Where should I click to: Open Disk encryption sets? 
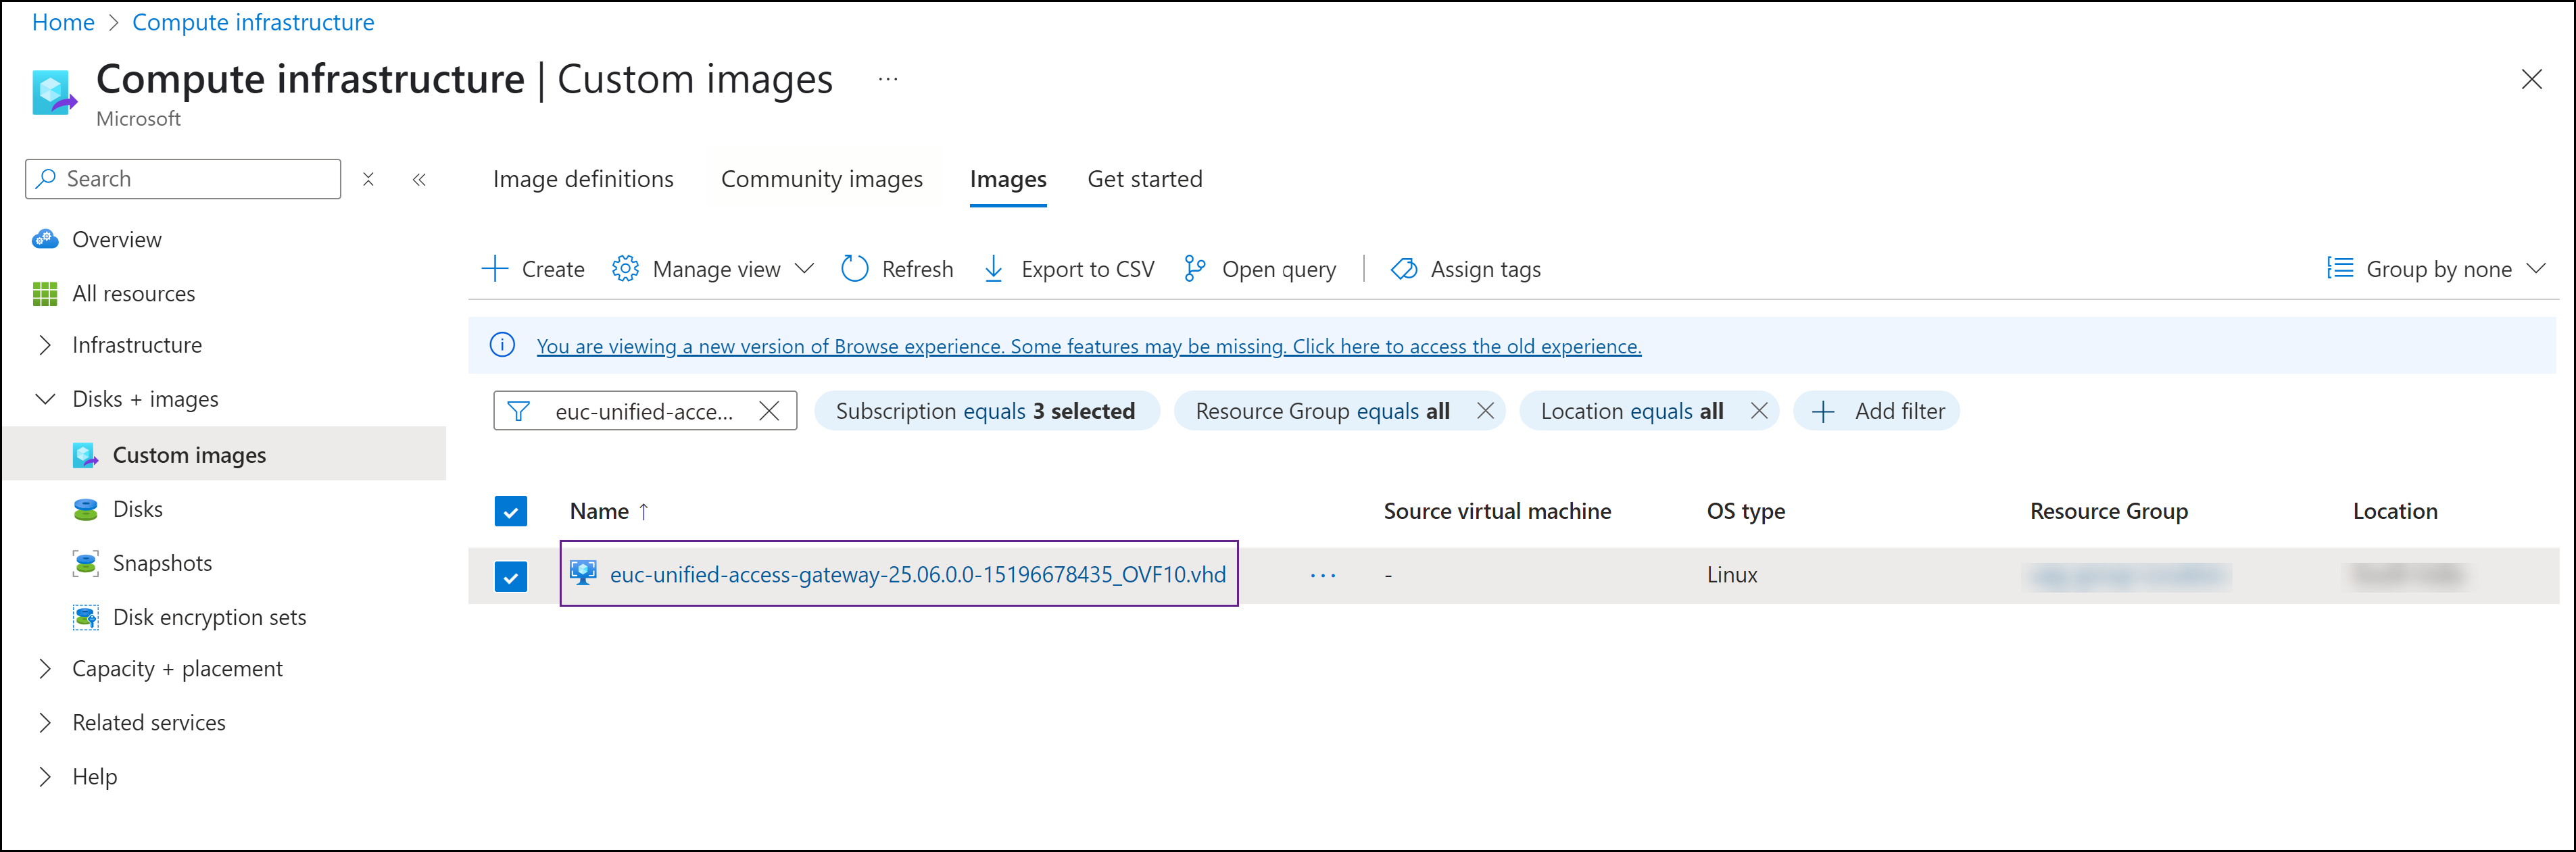point(210,617)
